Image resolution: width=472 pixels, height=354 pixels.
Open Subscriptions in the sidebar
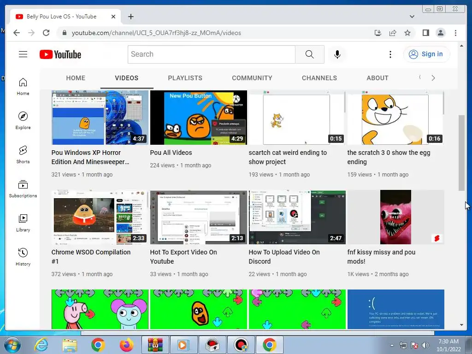pos(23,189)
